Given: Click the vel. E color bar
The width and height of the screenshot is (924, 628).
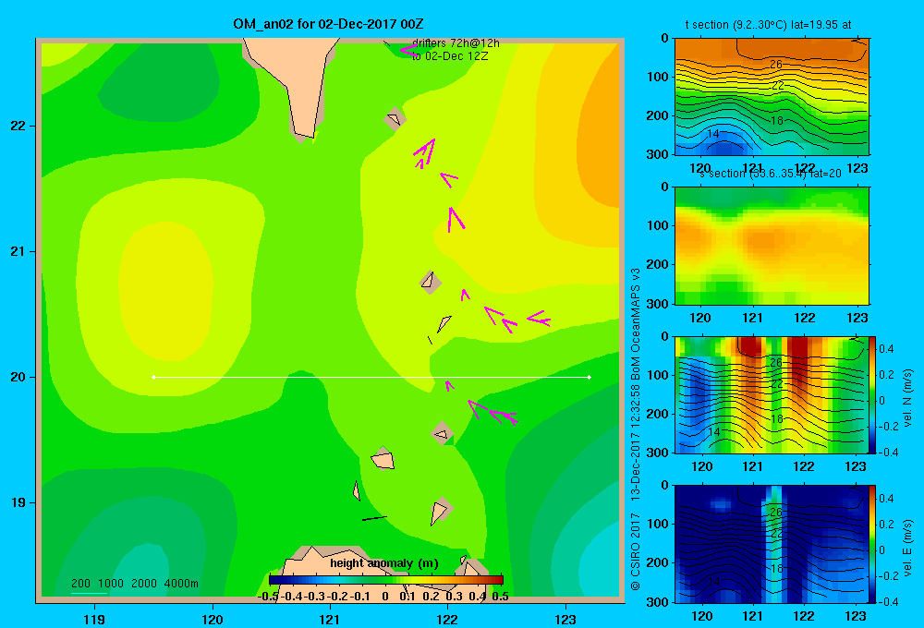Looking at the screenshot, I should pos(873,544).
